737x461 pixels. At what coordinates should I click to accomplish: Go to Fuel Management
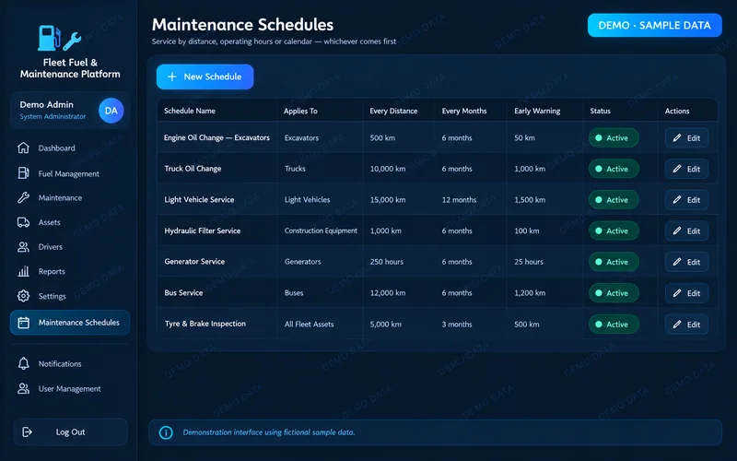70,173
